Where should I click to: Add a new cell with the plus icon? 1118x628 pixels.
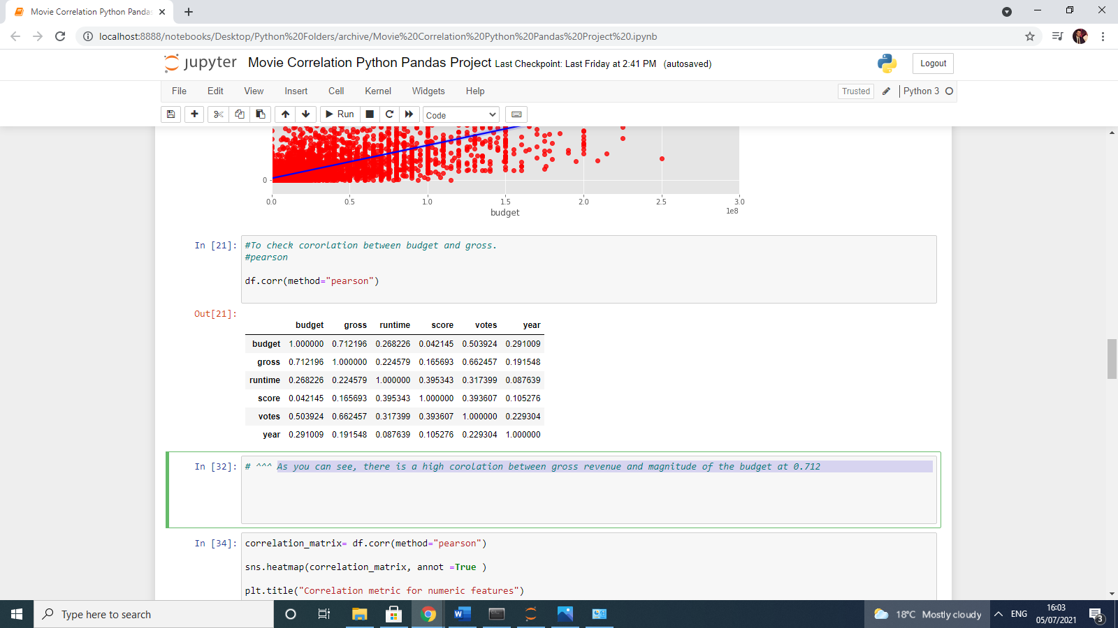coord(194,114)
